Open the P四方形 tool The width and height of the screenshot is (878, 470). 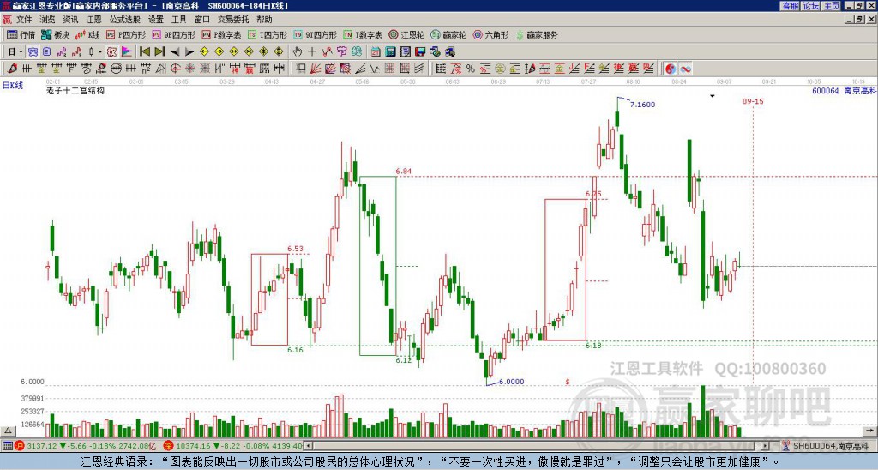(126, 34)
